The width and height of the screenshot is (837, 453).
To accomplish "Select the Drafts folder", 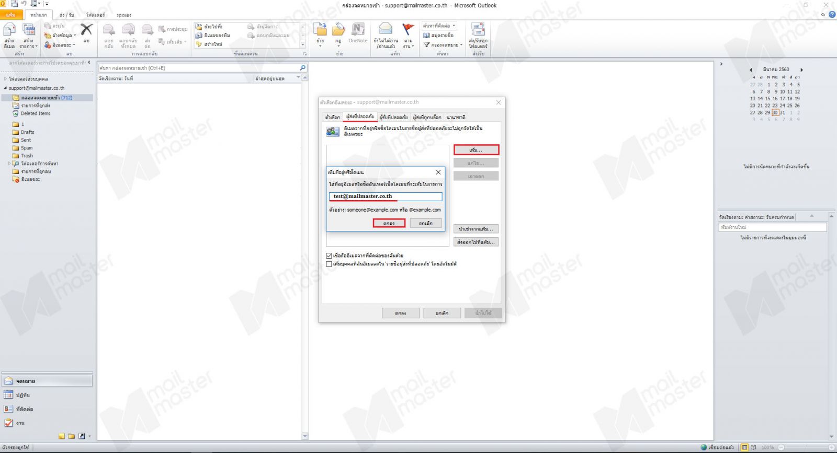I will tap(28, 132).
